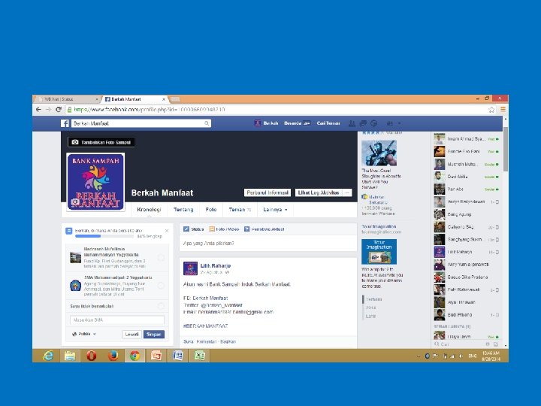The height and width of the screenshot is (406, 541).
Task: Click Komentar under the post
Action: 207,341
